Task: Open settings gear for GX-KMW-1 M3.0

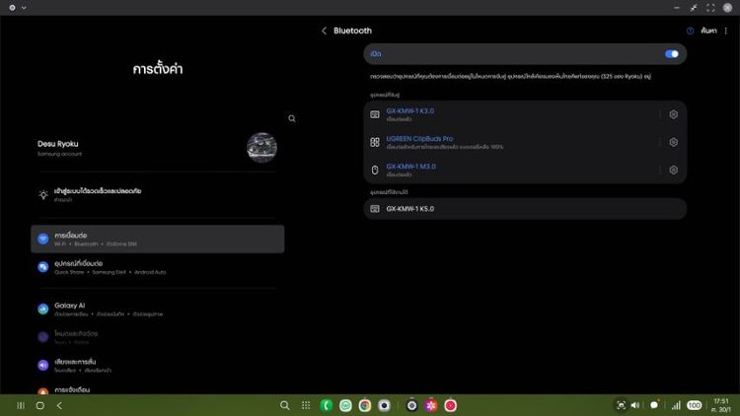Action: coord(674,170)
